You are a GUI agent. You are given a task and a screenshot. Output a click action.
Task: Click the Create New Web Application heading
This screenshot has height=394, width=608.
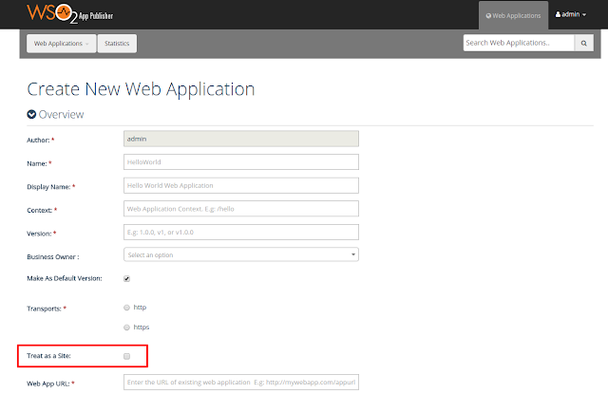tap(141, 89)
